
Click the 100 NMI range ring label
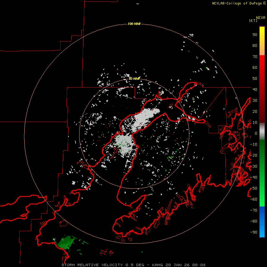click(134, 24)
